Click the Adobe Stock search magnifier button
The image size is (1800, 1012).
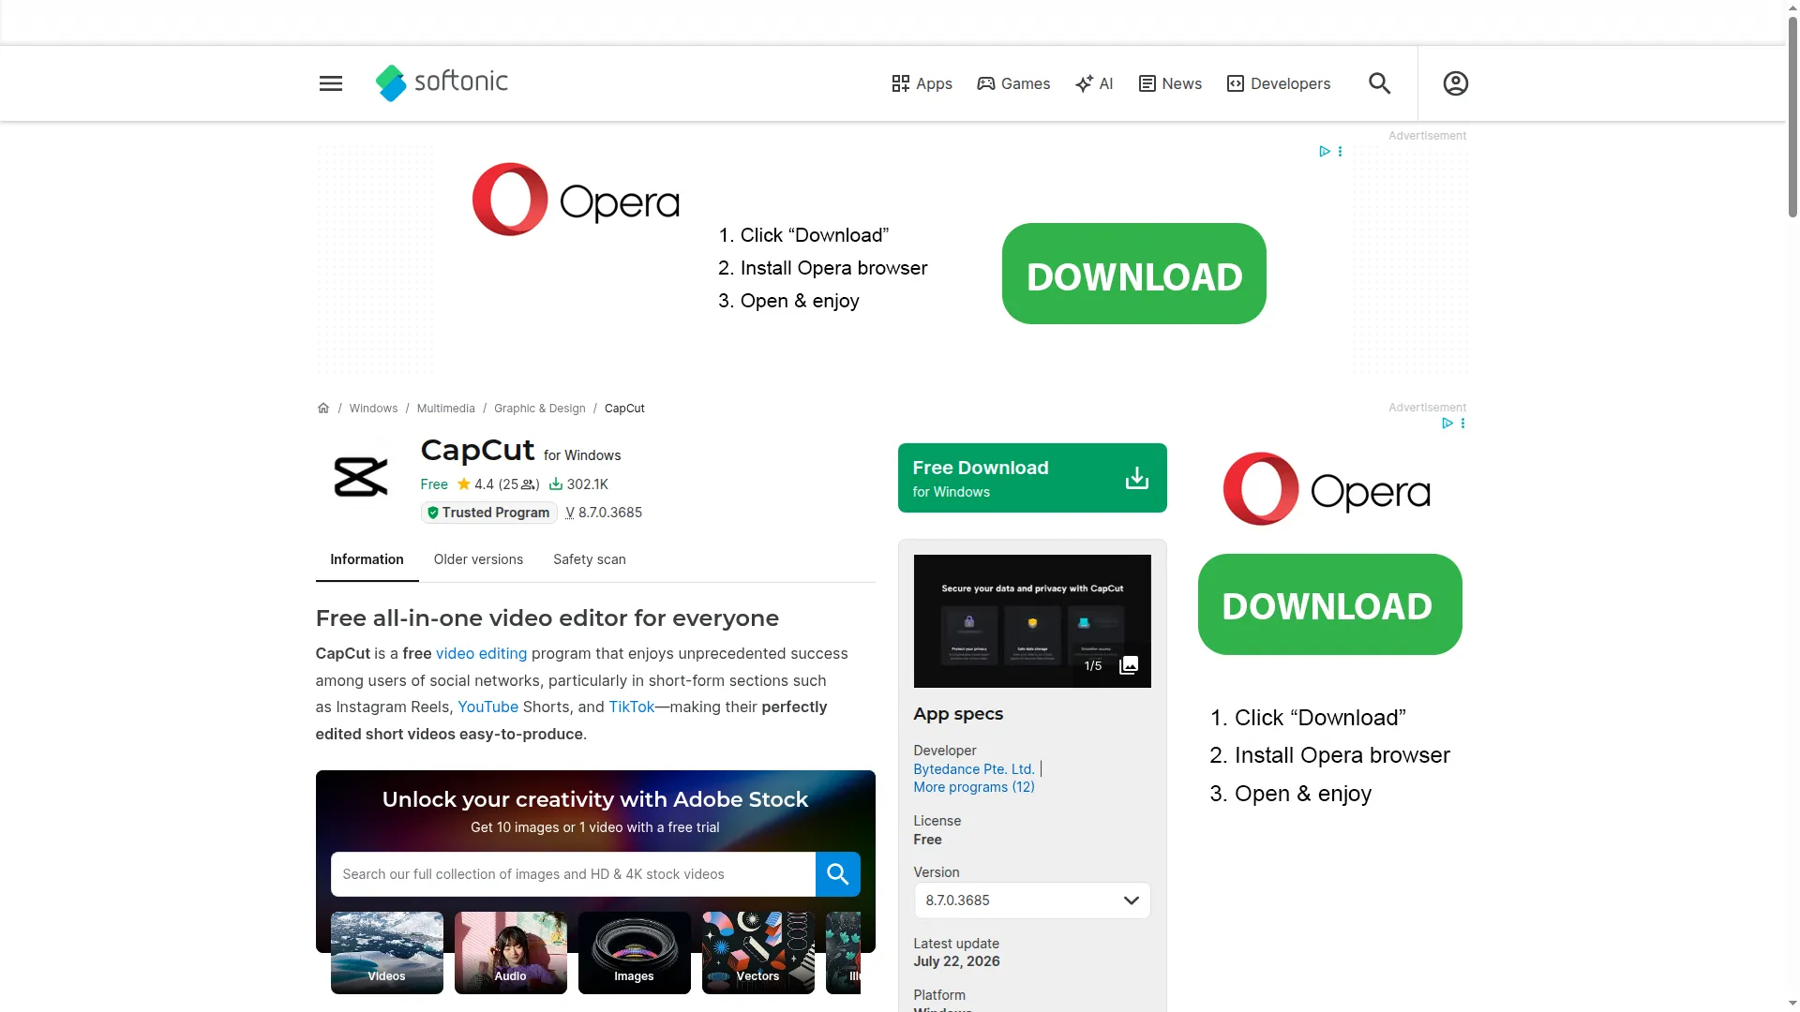coord(837,874)
